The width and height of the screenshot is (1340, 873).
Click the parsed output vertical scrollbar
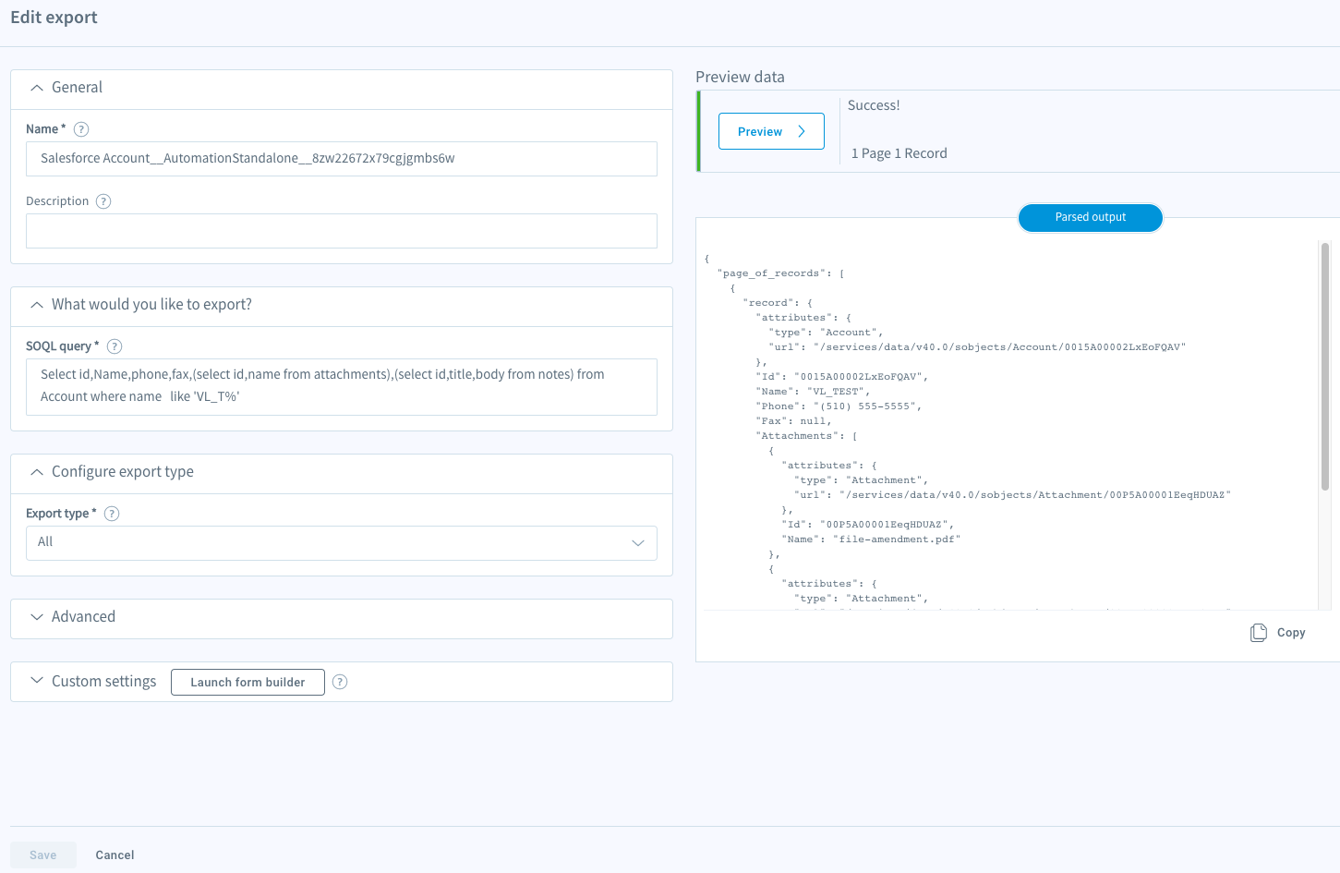(x=1324, y=366)
